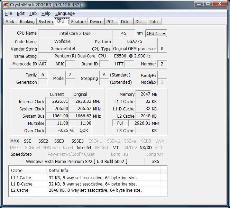Click the Full cache speed field
The image size is (230, 208).
pos(120,123)
